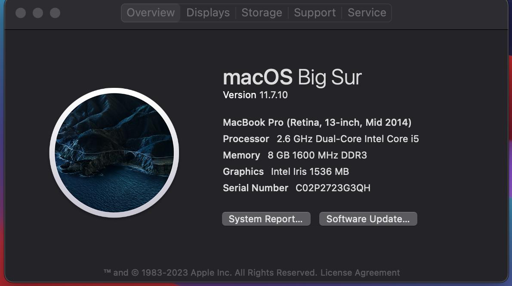Close the About This Mac window

21,13
